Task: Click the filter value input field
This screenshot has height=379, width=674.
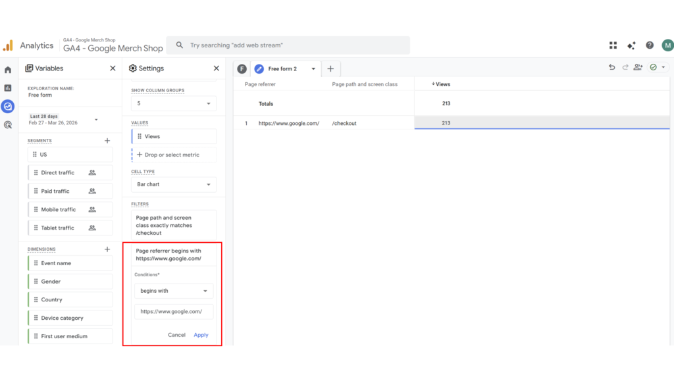Action: click(x=174, y=312)
